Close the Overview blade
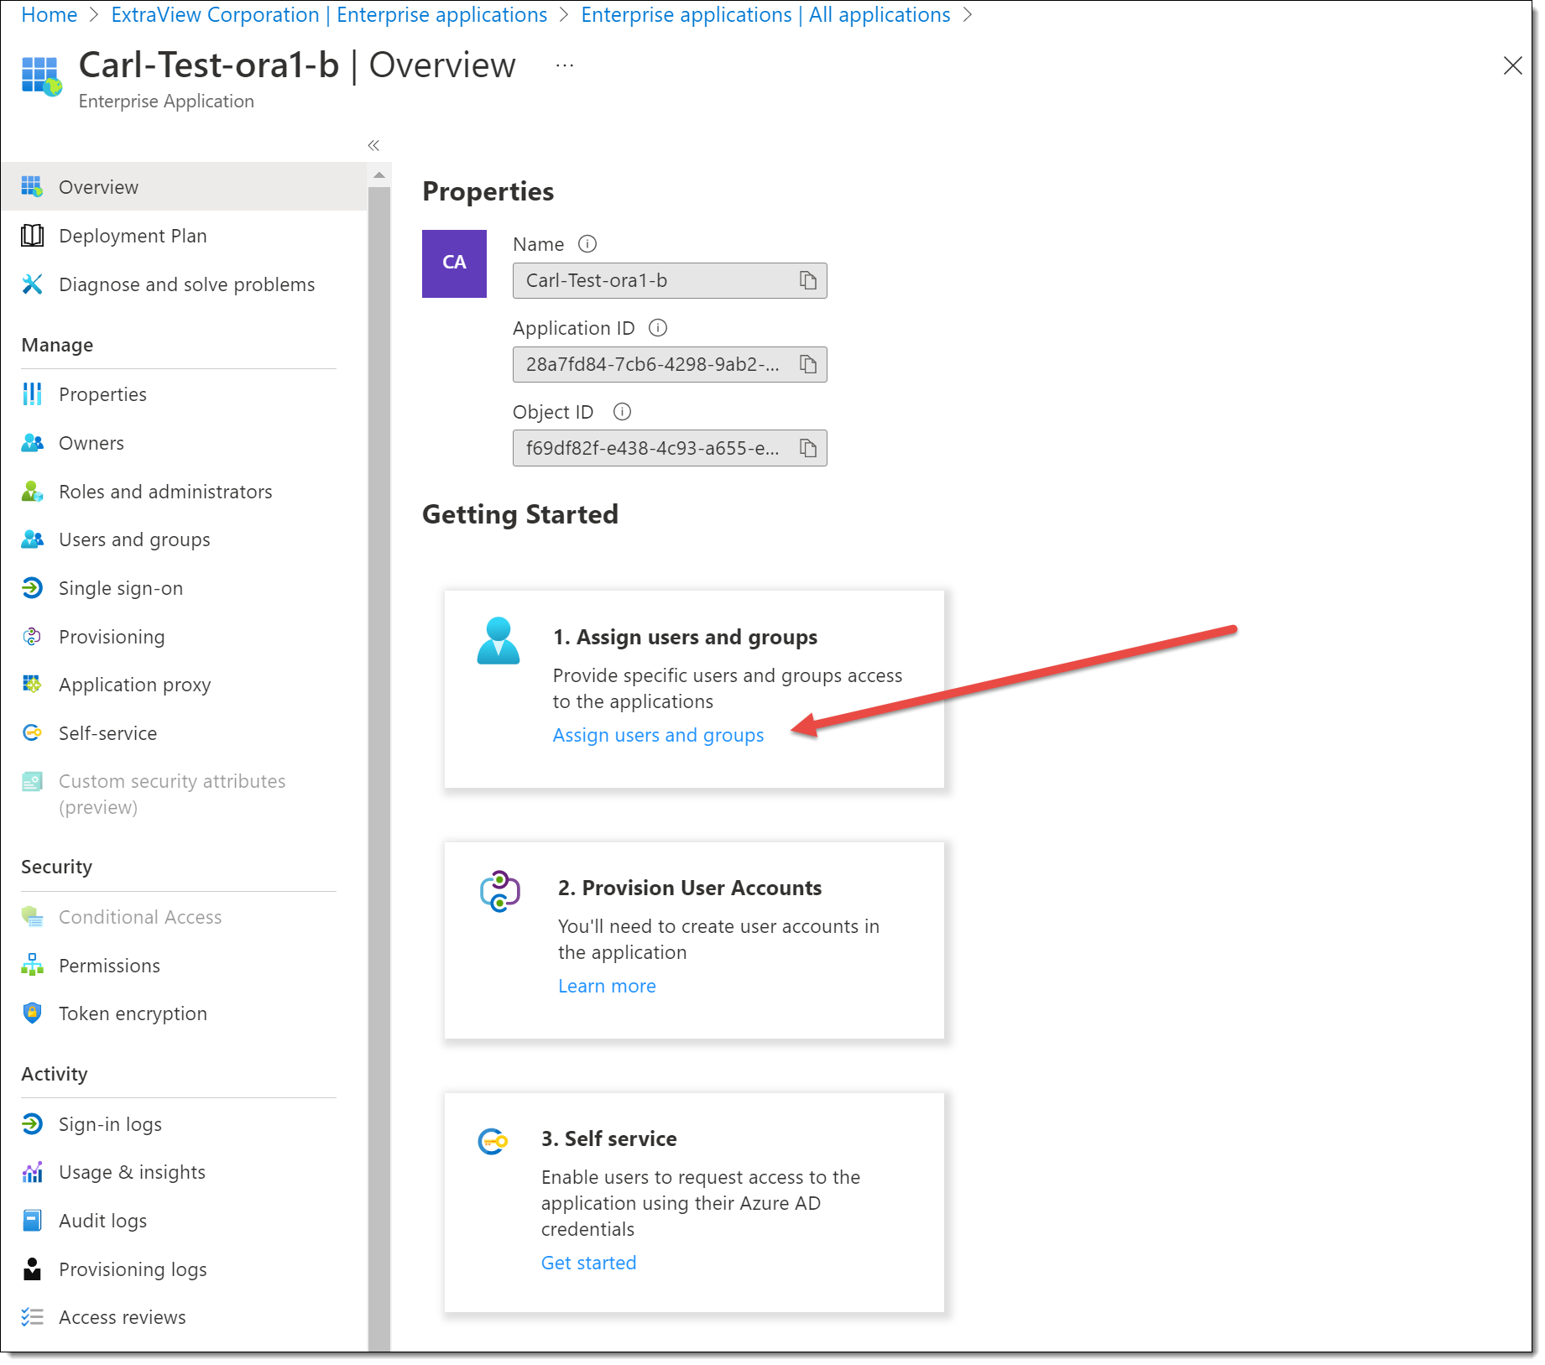The height and width of the screenshot is (1365, 1545). 1512,65
